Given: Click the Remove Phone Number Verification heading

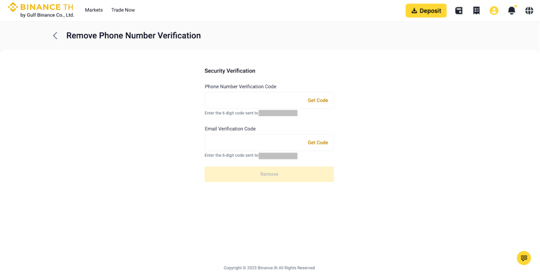Looking at the screenshot, I should tap(133, 36).
